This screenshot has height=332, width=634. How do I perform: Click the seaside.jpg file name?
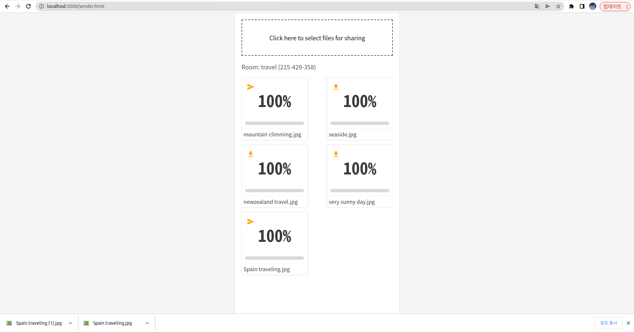click(343, 134)
